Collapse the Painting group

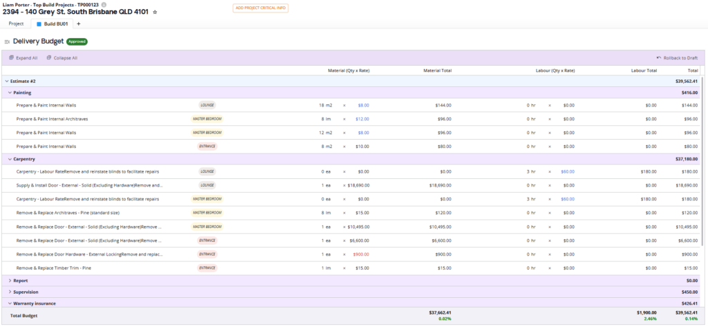10,93
